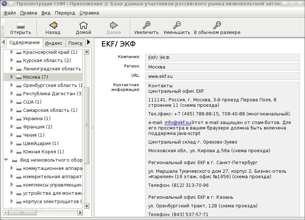Go back with the Назад arrow
This screenshot has width=305, height=220.
tap(53, 25)
